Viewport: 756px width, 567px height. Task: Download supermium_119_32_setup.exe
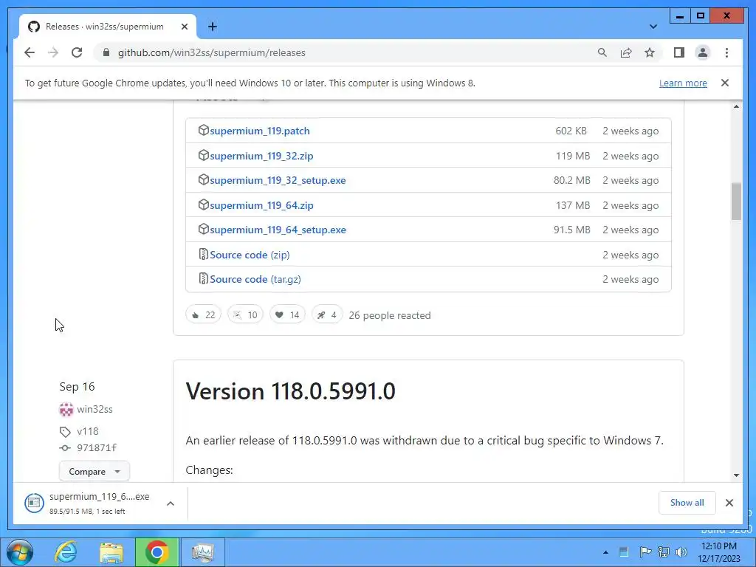point(278,180)
